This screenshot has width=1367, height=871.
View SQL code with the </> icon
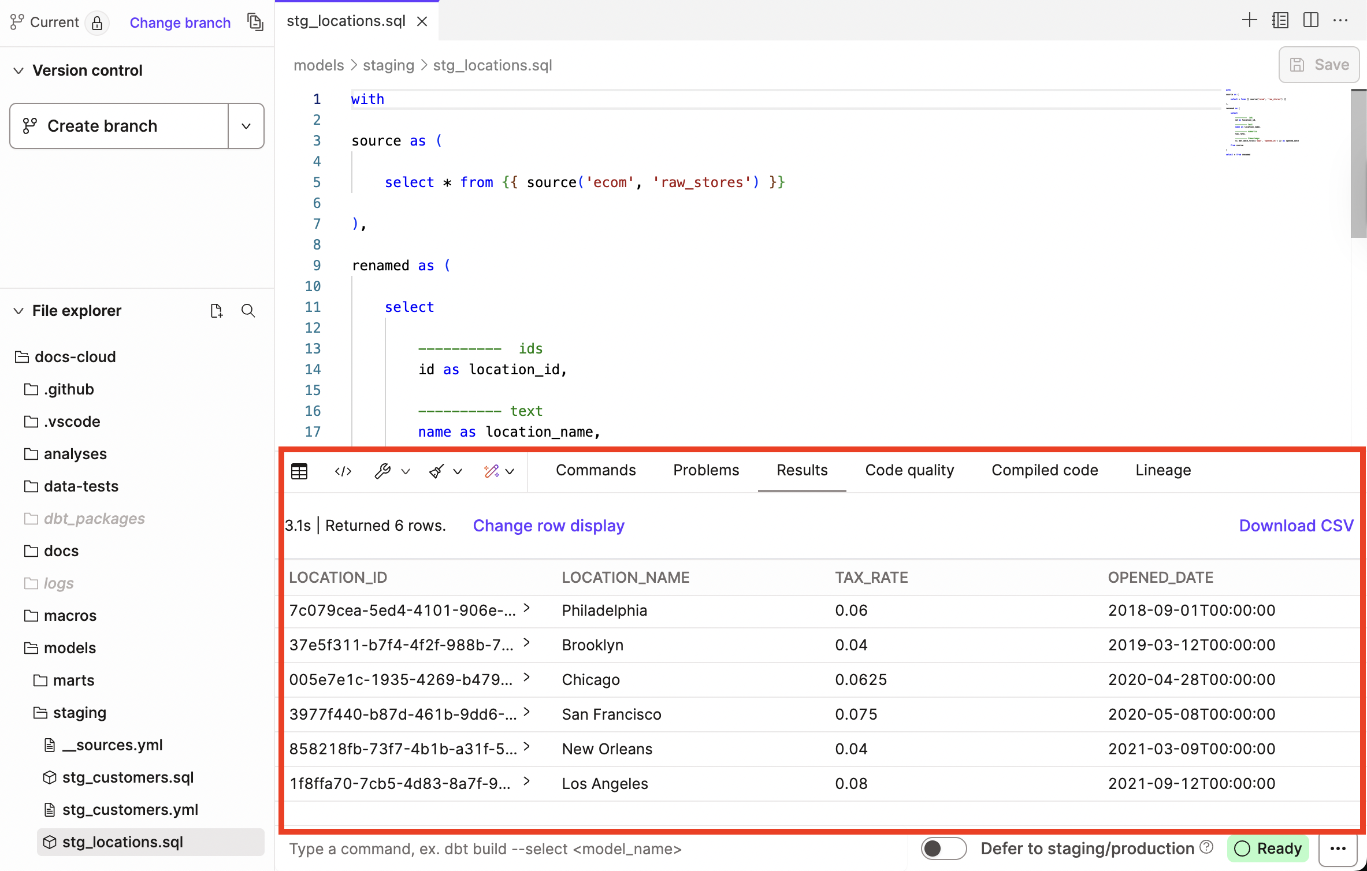[x=342, y=471]
